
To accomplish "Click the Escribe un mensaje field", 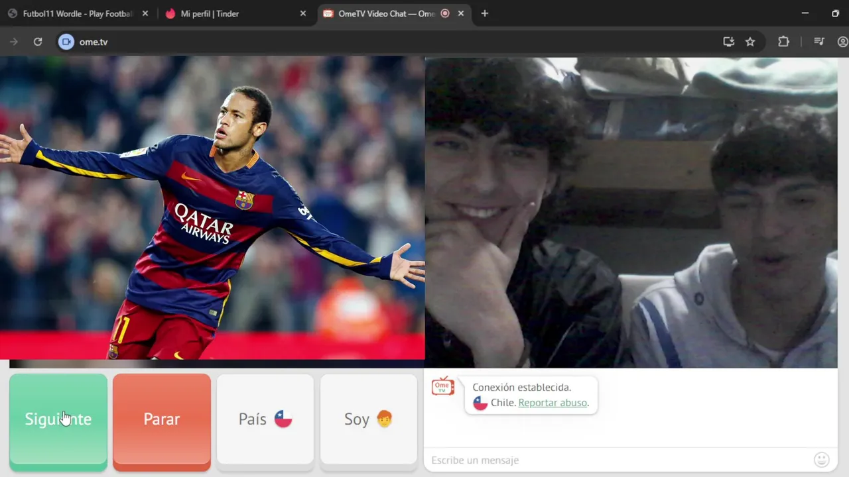I will click(x=617, y=460).
